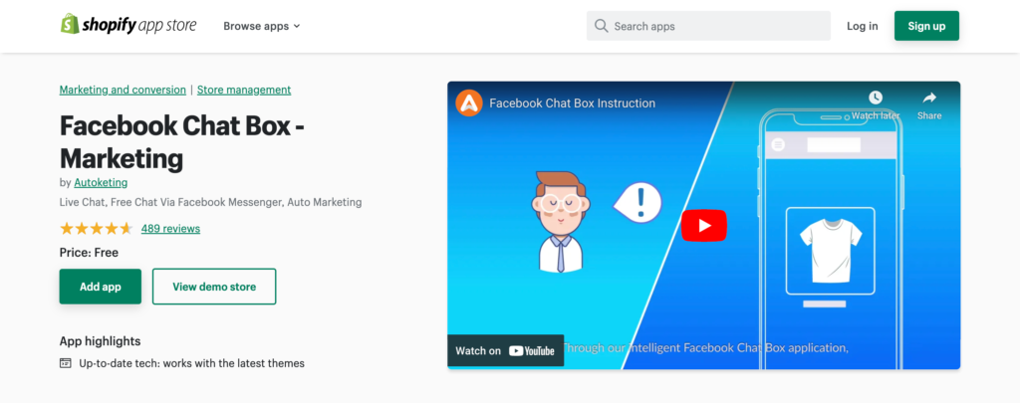The image size is (1020, 403).
Task: Open Marketing and conversion category link
Action: [123, 90]
